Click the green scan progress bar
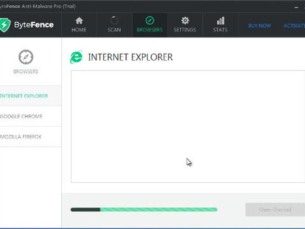 [144, 210]
